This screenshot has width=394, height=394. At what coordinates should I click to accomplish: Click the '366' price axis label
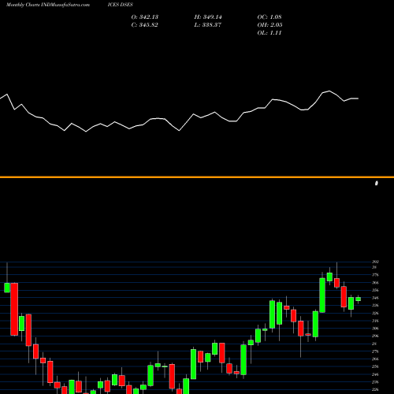[375, 283]
